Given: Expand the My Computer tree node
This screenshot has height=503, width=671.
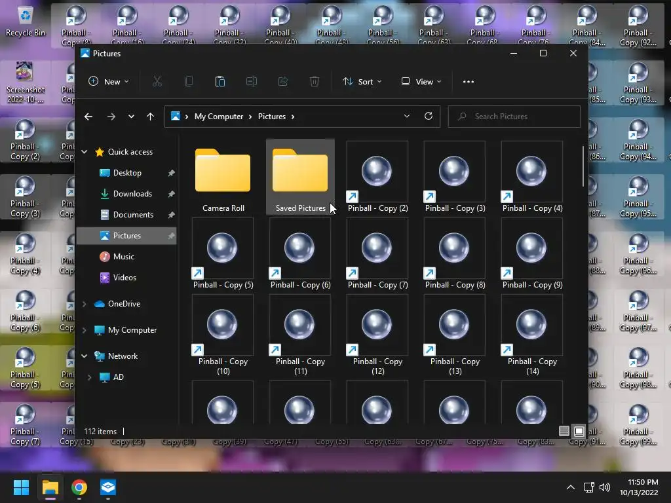Looking at the screenshot, I should [85, 330].
